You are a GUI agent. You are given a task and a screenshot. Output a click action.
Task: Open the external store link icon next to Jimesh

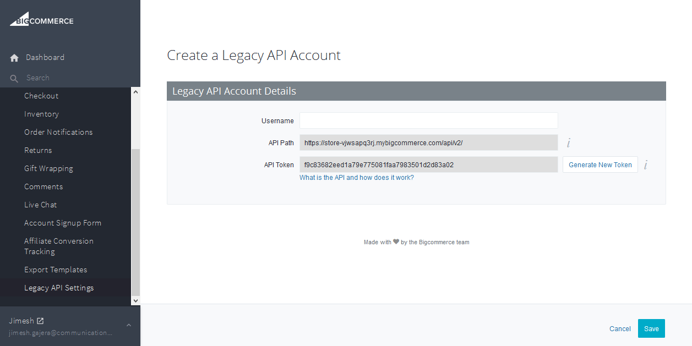(x=40, y=321)
